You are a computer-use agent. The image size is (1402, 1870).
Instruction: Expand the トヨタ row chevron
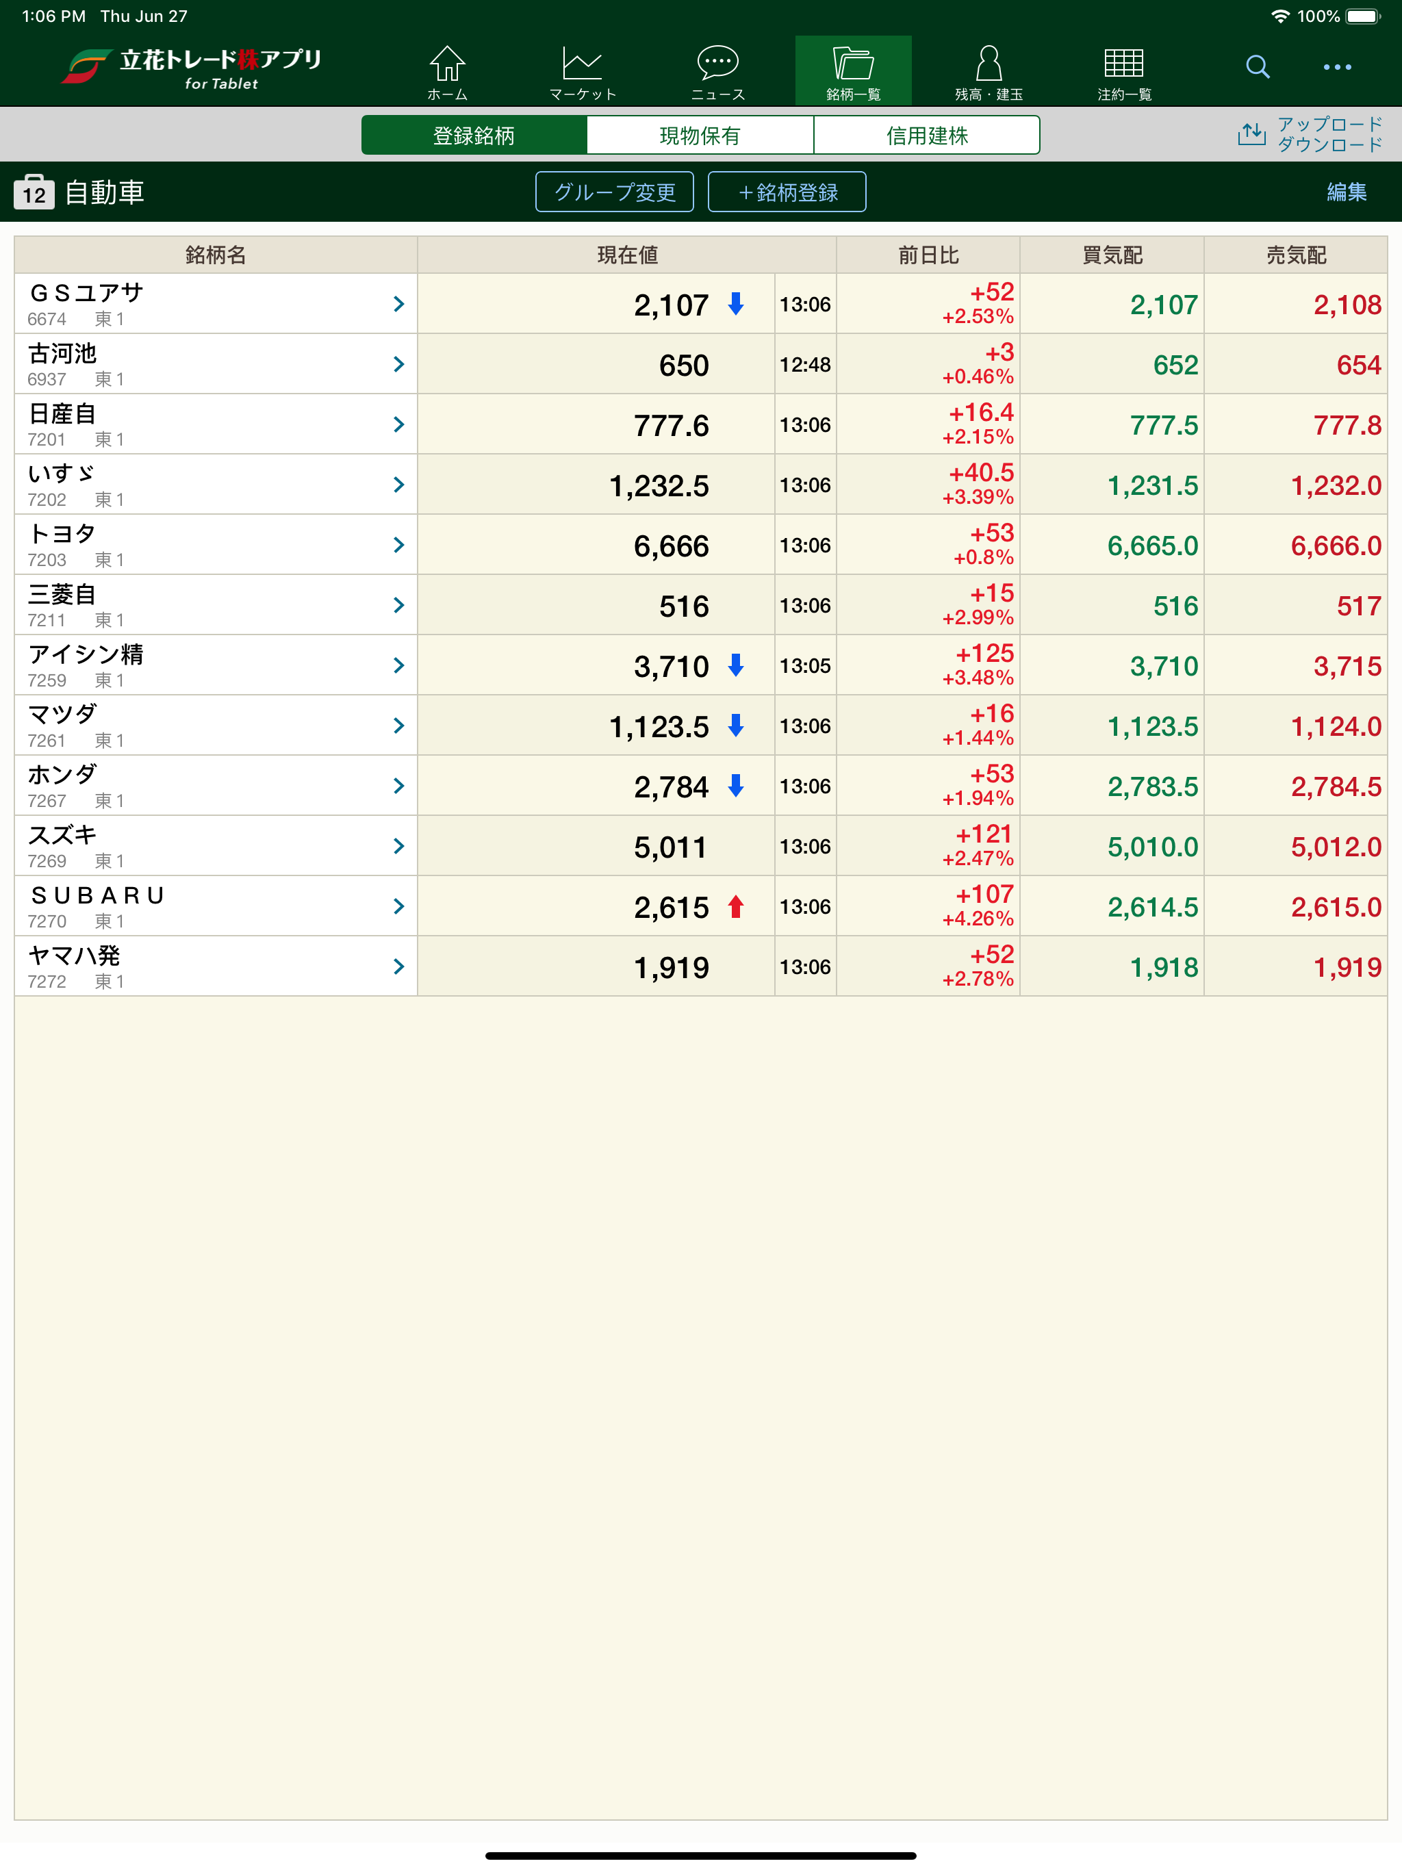399,546
